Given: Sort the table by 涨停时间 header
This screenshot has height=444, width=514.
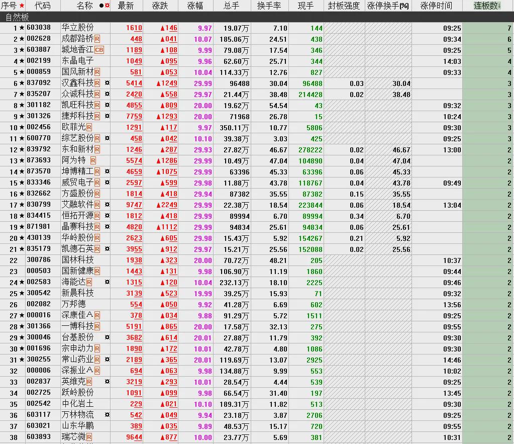Looking at the screenshot, I should (x=436, y=6).
